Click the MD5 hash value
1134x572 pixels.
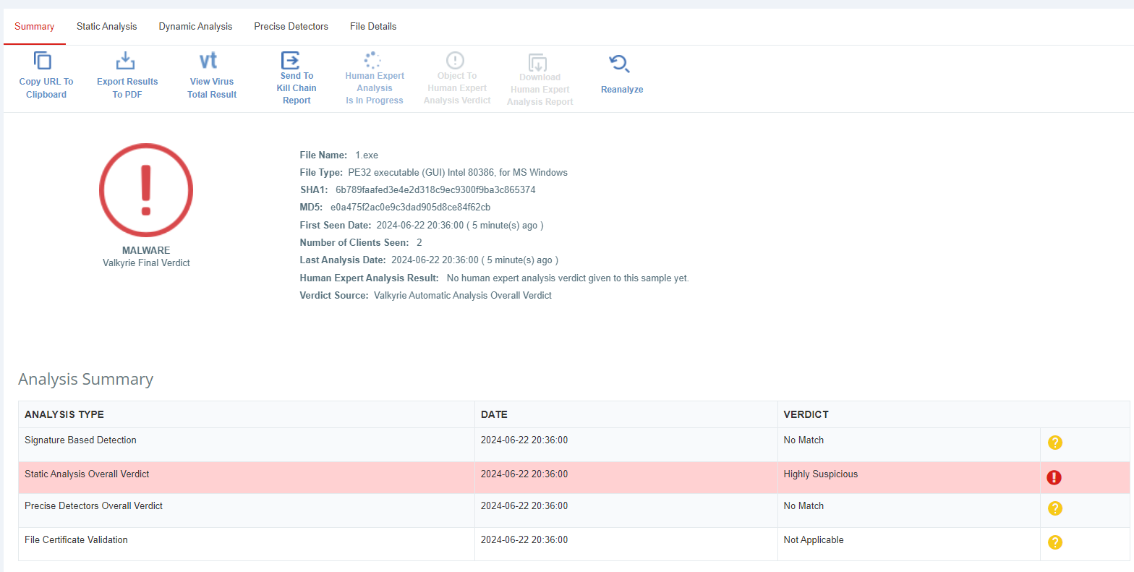[410, 208]
